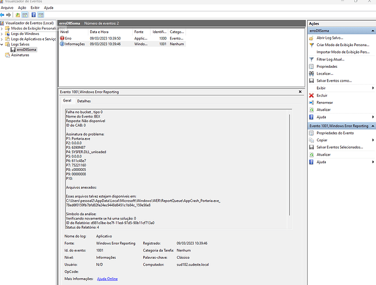This screenshot has width=376, height=285.
Task: Click the Filtrar Log Atual filter icon
Action: 312,59
